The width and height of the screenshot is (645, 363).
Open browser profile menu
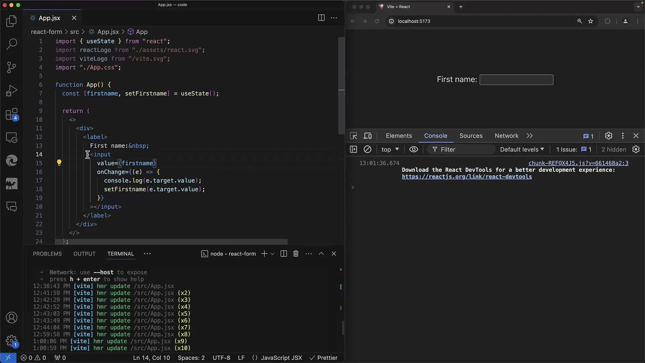click(625, 21)
